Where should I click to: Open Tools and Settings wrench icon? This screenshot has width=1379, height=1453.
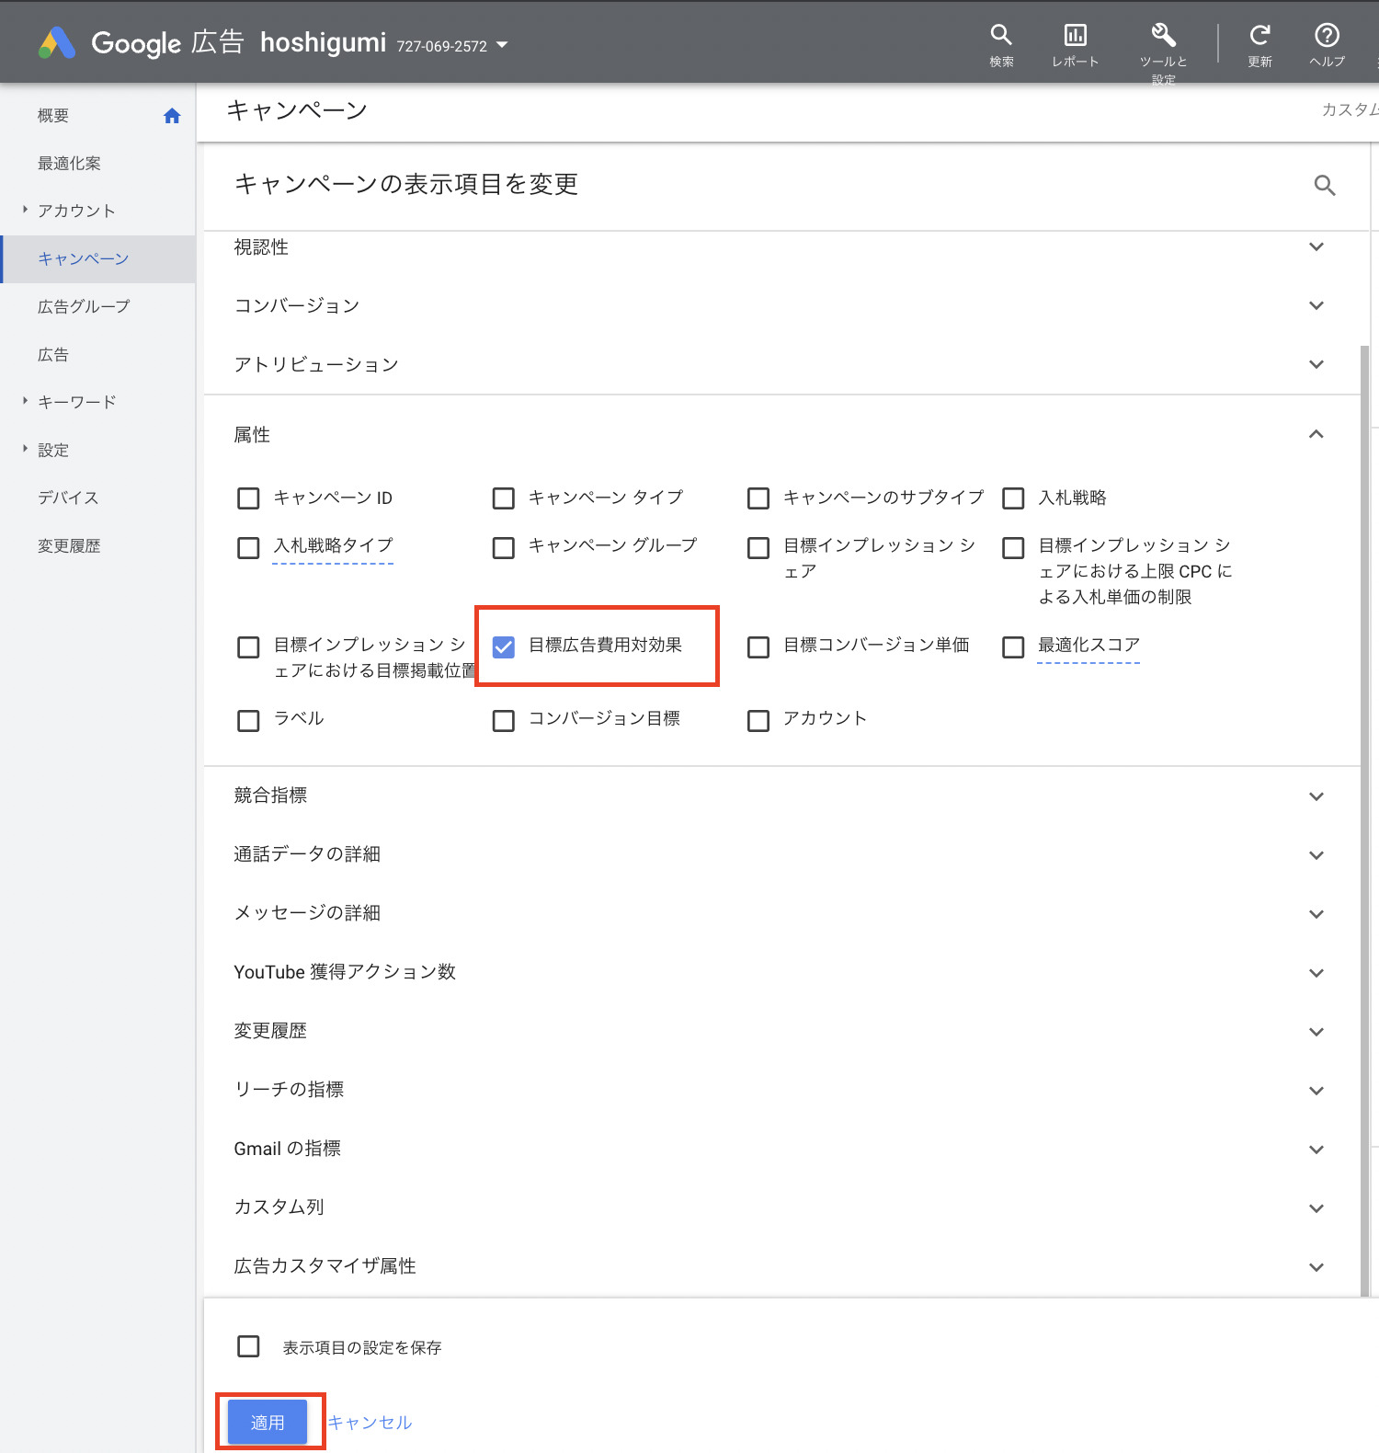[1163, 36]
